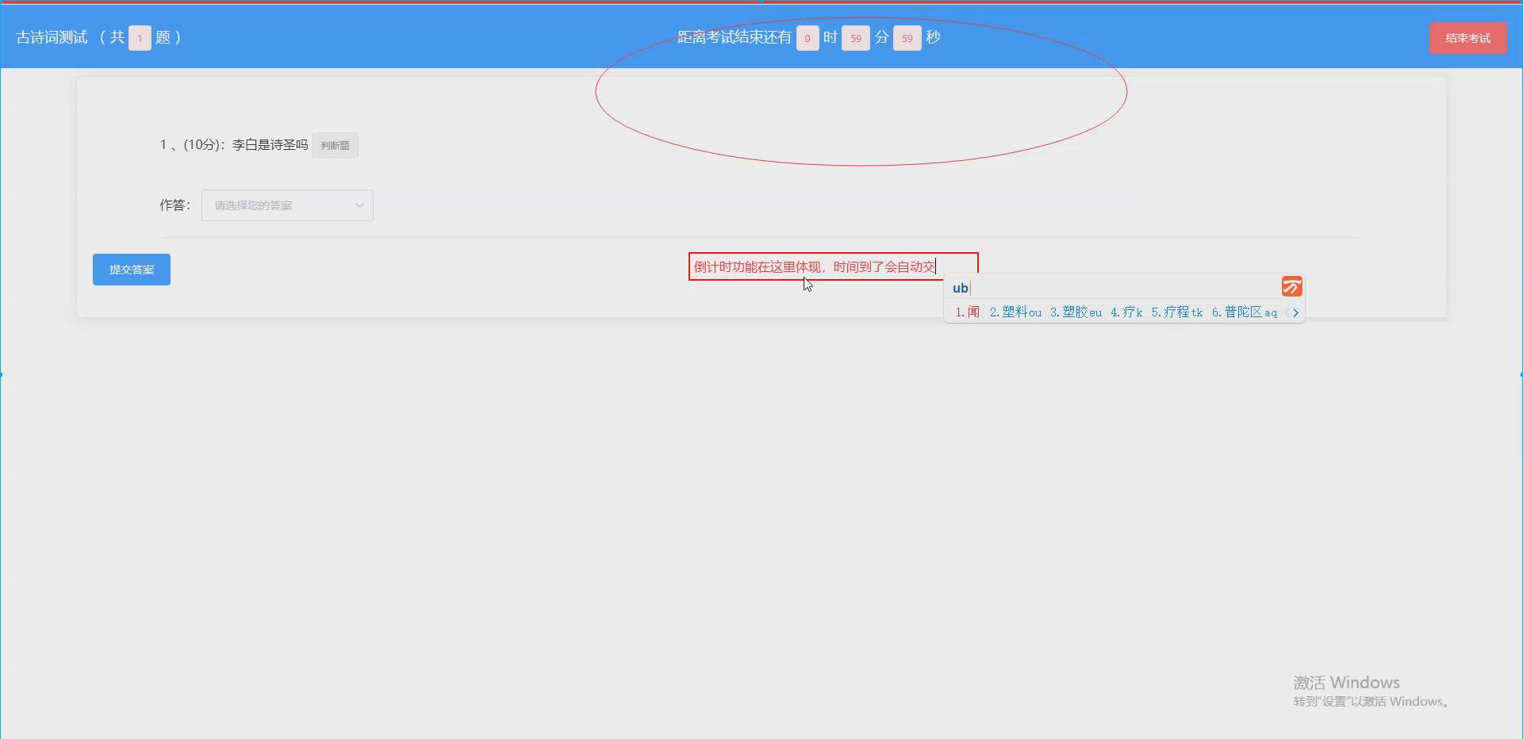Go to next IME candidate page arrow
Image resolution: width=1523 pixels, height=739 pixels.
tap(1295, 313)
